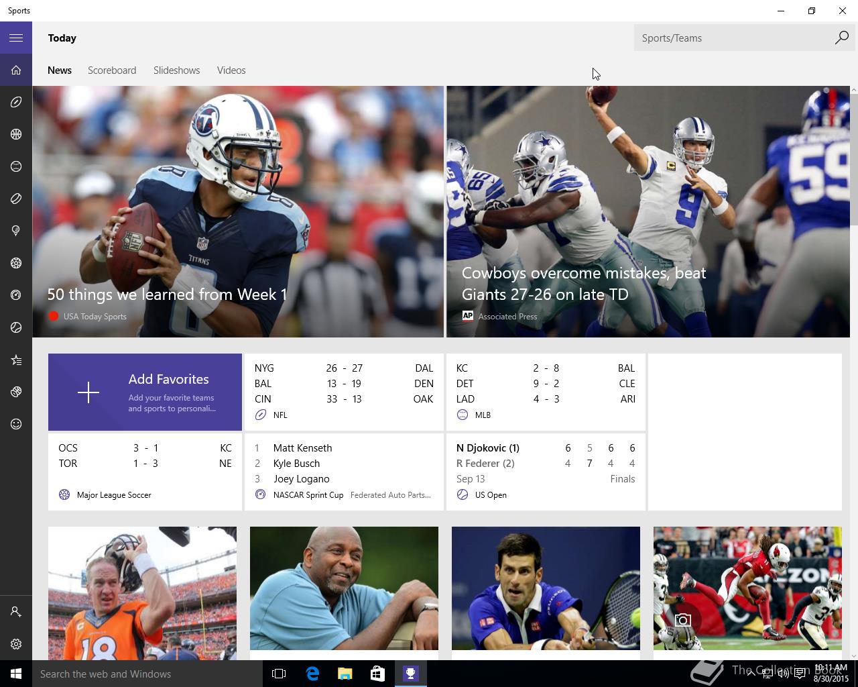Open the More Sports sidebar icon
Image resolution: width=858 pixels, height=687 pixels.
point(16,392)
